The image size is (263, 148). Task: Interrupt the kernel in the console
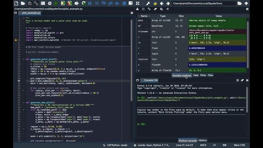[238, 81]
